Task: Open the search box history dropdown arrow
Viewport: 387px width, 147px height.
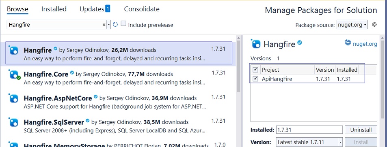Action: coord(108,25)
